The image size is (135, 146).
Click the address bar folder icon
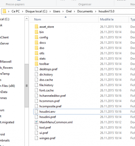pos(4,11)
